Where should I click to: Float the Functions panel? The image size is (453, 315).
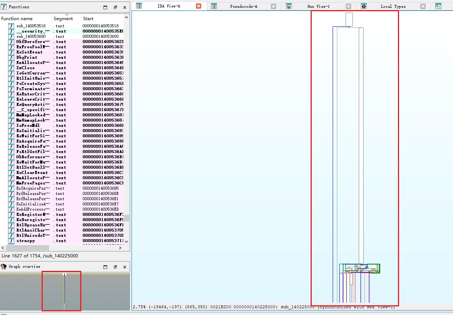point(115,7)
